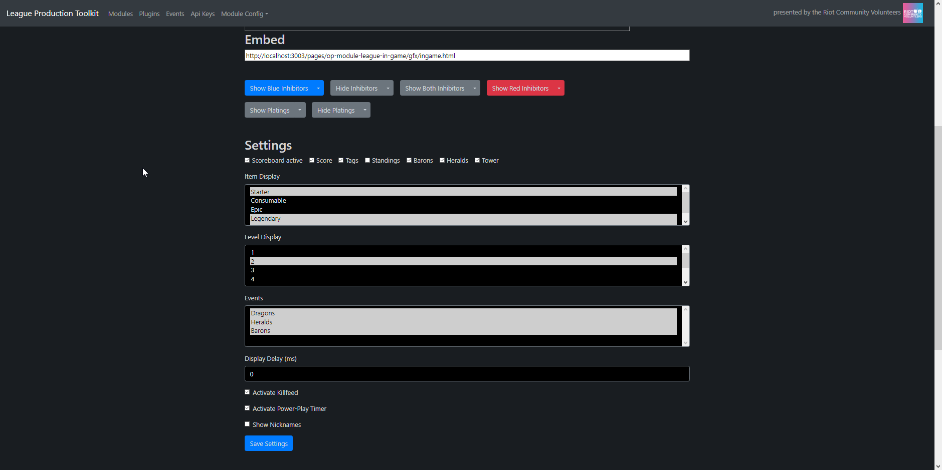Click the Display Delay input field
Image resolution: width=942 pixels, height=470 pixels.
(x=467, y=373)
